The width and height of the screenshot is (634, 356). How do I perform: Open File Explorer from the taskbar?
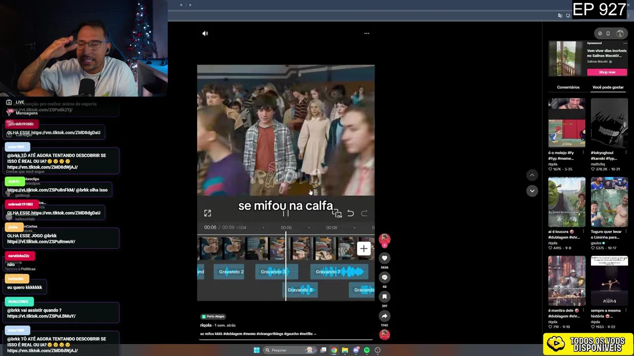[345, 350]
